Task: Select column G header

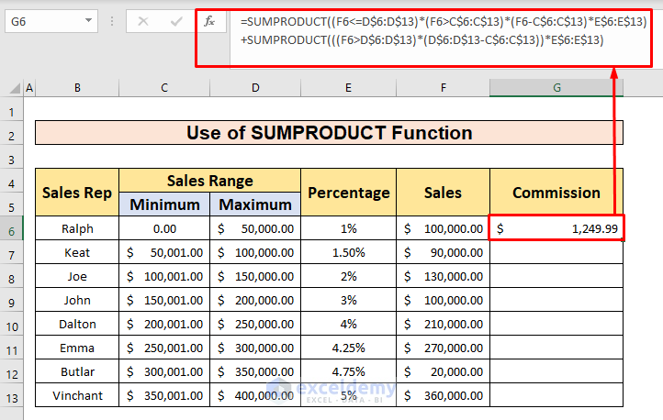Action: [x=556, y=88]
